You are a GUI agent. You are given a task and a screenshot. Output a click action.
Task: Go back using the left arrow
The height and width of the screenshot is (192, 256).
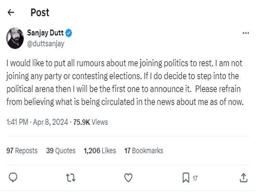click(x=11, y=12)
